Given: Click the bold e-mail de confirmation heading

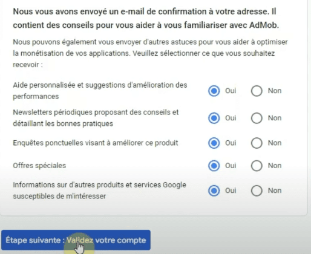Looking at the screenshot, I should (146, 18).
